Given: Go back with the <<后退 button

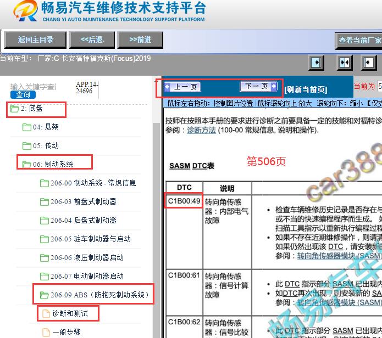Looking at the screenshot, I should click(92, 40).
